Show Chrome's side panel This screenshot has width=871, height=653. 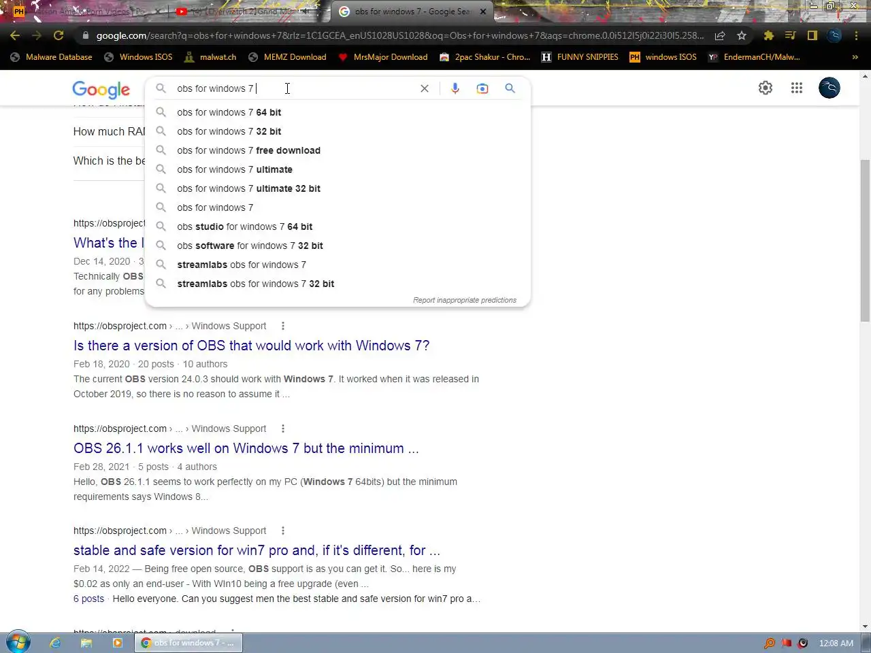pyautogui.click(x=812, y=35)
